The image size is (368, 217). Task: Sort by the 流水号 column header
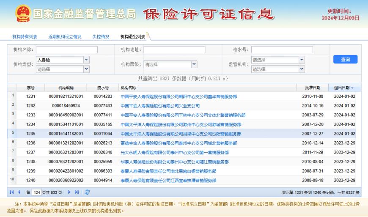(103, 88)
